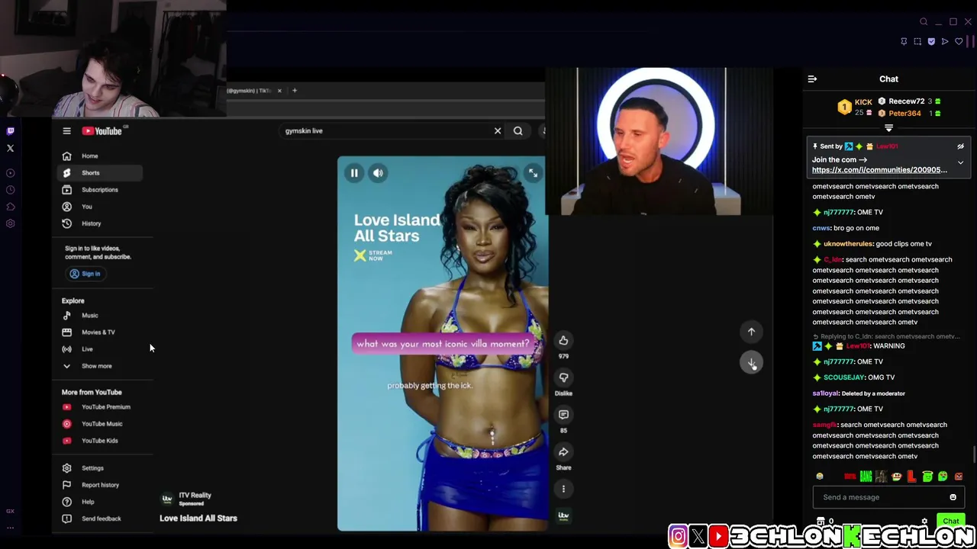Mute the Short's volume
The height and width of the screenshot is (549, 977).
click(x=378, y=173)
